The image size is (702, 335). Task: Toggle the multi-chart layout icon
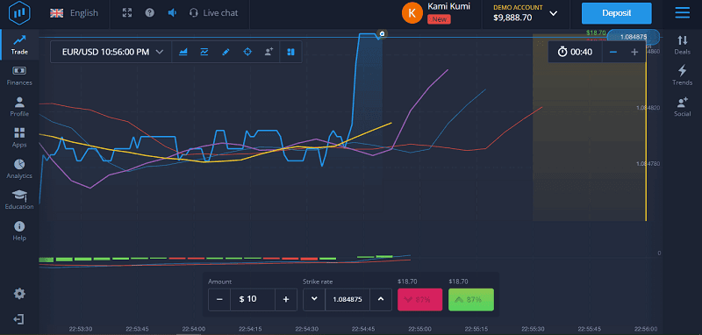click(290, 52)
